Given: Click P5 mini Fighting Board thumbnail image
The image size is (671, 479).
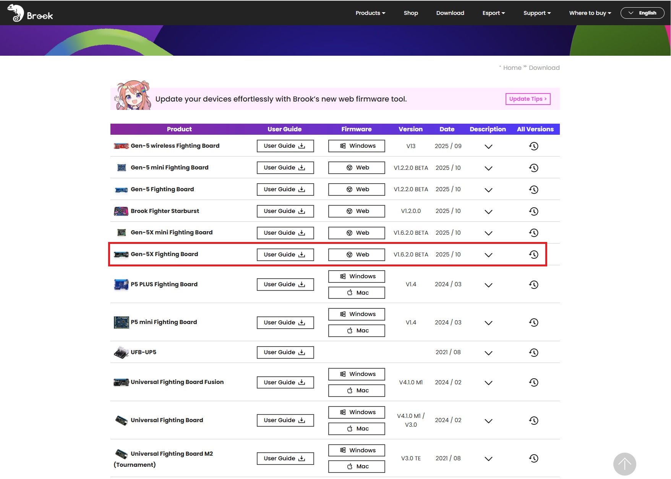Looking at the screenshot, I should coord(122,322).
